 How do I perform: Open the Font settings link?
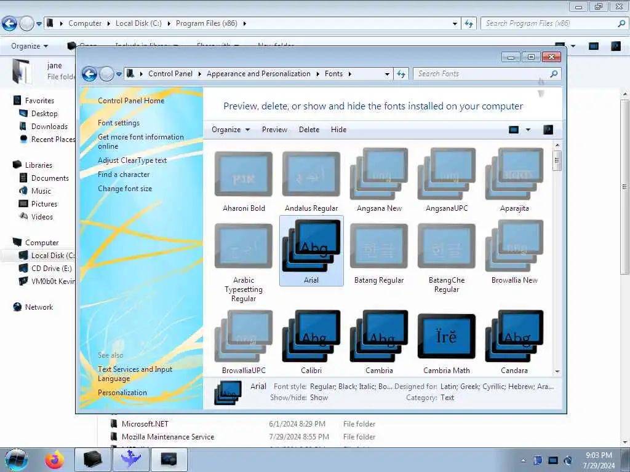(x=119, y=123)
